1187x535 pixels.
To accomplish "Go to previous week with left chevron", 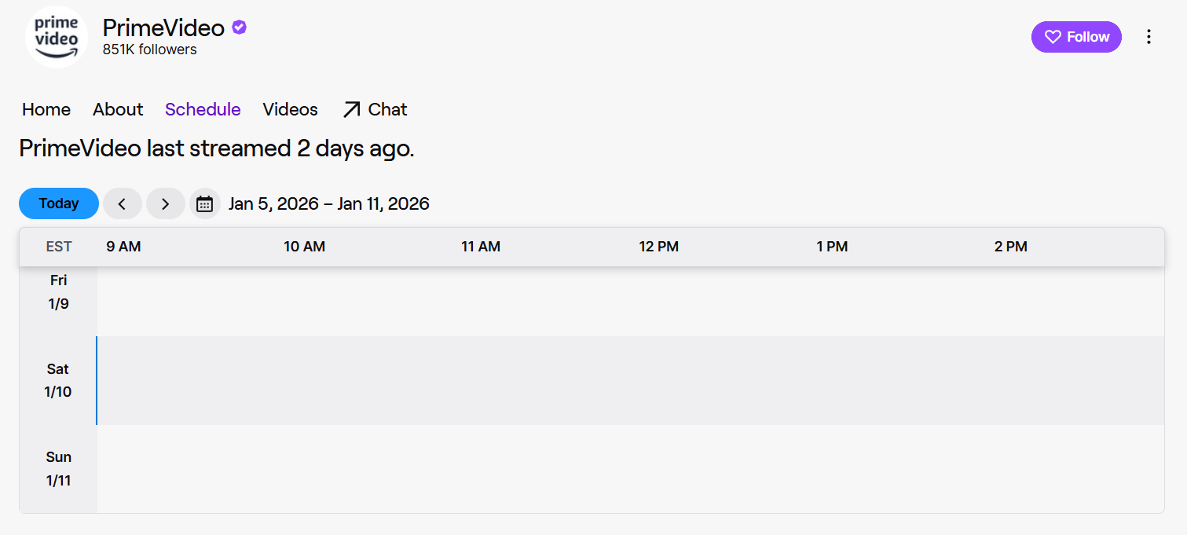I will point(123,203).
